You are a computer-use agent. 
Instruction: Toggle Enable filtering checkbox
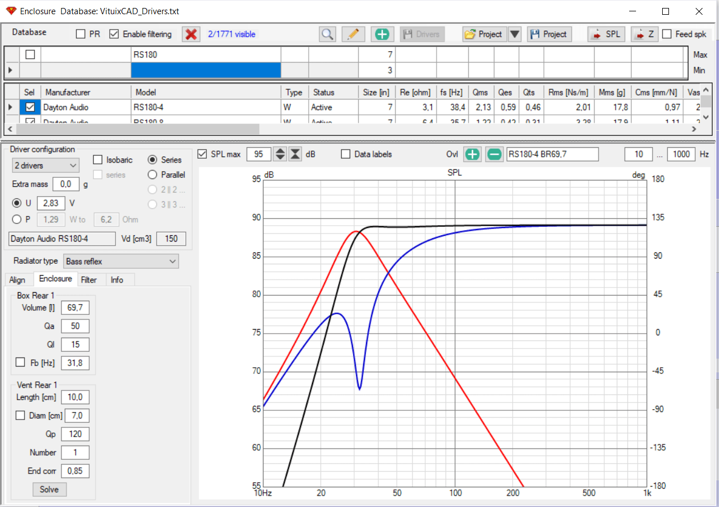pos(114,34)
